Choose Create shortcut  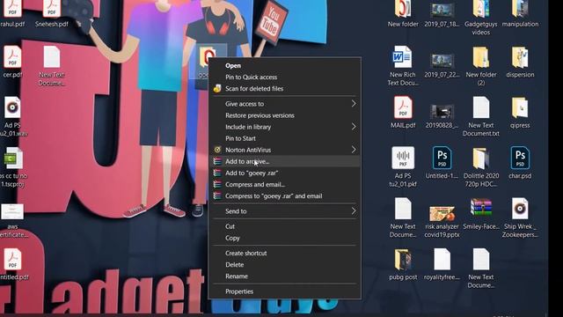point(285,253)
